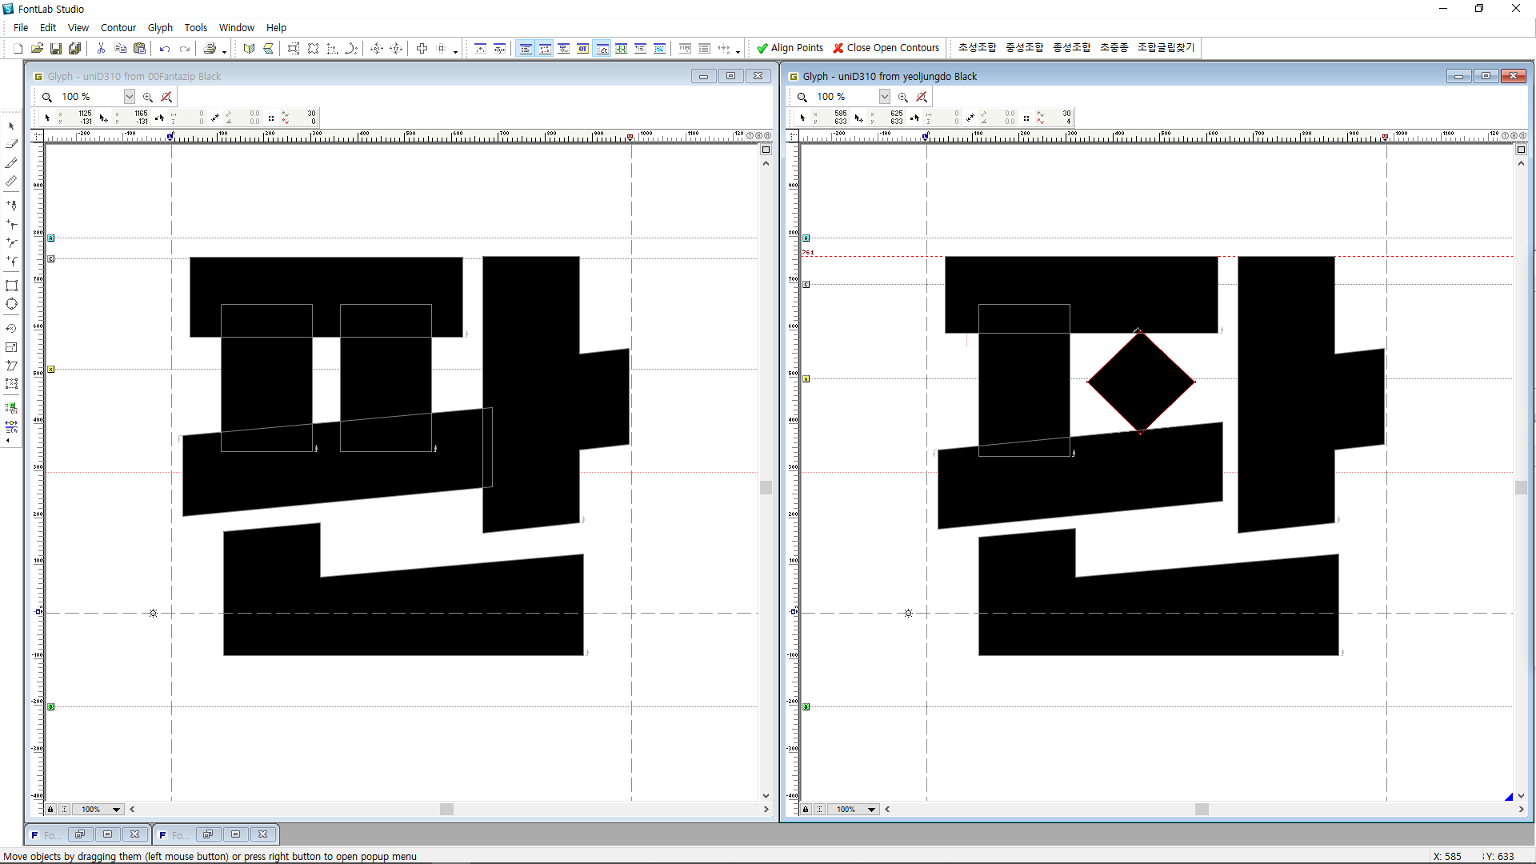This screenshot has height=864, width=1536.
Task: Click horizontal scrollbar thumb in right glyph window
Action: point(1201,810)
